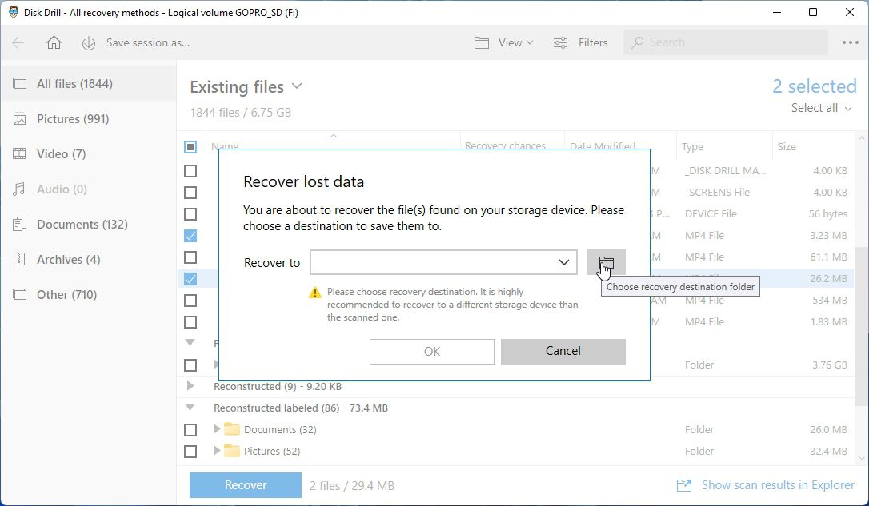Check the 3.76 GB folder checkbox
869x506 pixels.
point(190,365)
